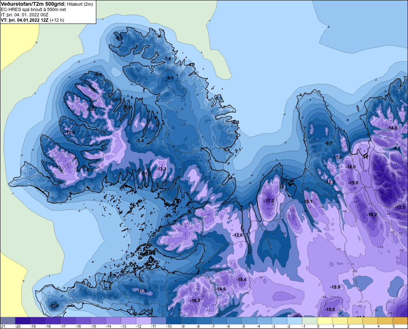Screen dimensions: 408x329
Task: Click the -15.4 temperature label
Action: (x=241, y=280)
